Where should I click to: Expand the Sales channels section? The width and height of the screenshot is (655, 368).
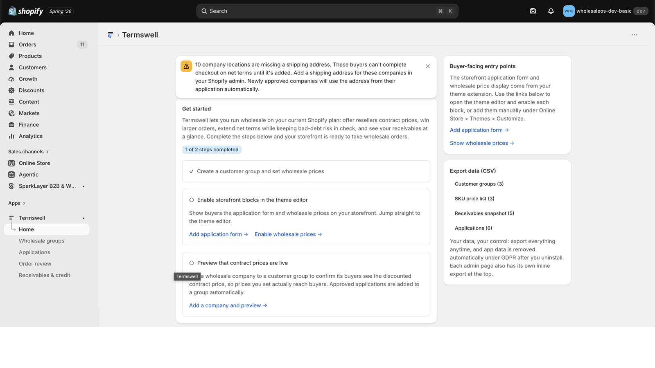click(29, 152)
